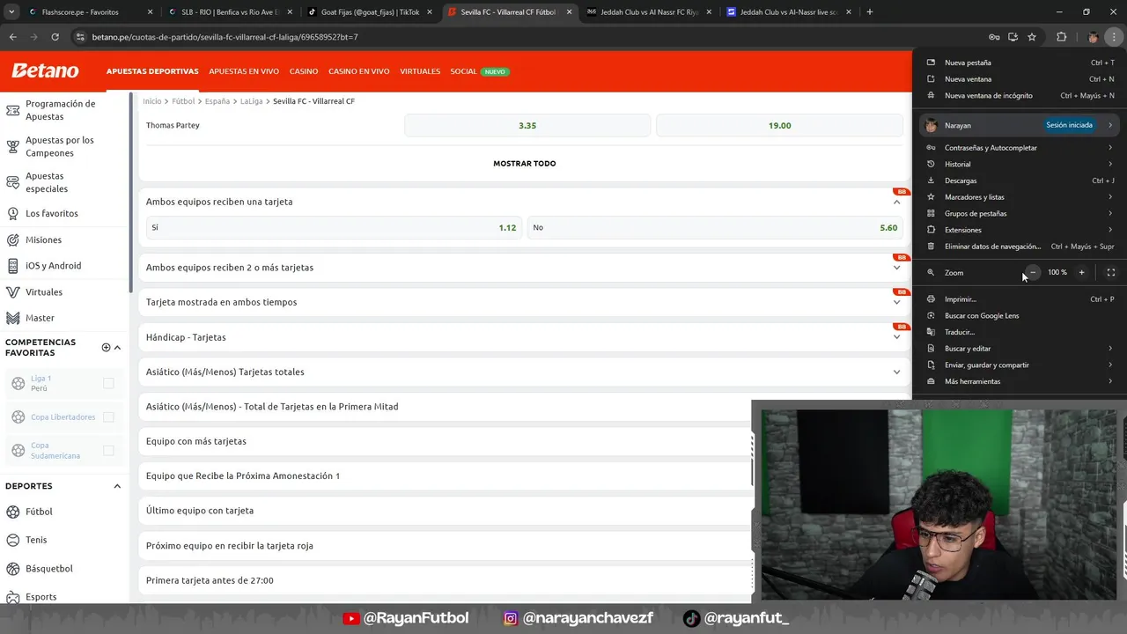The width and height of the screenshot is (1127, 634).
Task: Open Primera tarjeta antes de 27:00 market
Action: [446, 580]
